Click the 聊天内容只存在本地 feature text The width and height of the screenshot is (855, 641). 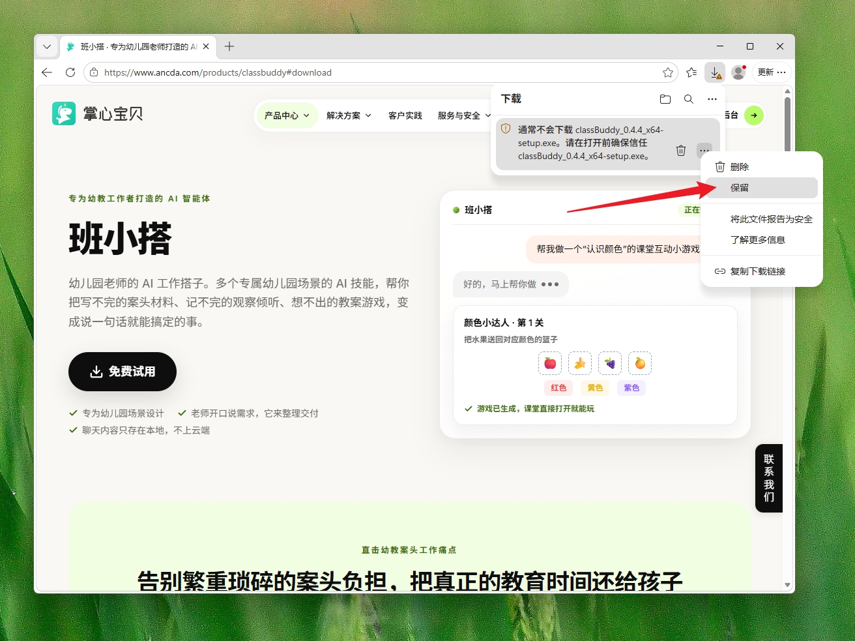coord(146,430)
